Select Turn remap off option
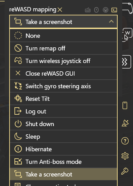The width and height of the screenshot is (133, 186). 63,48
